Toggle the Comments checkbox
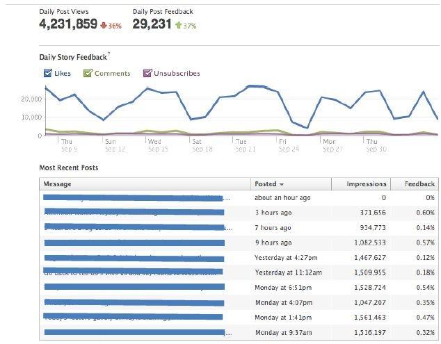The height and width of the screenshot is (344, 441). [88, 73]
